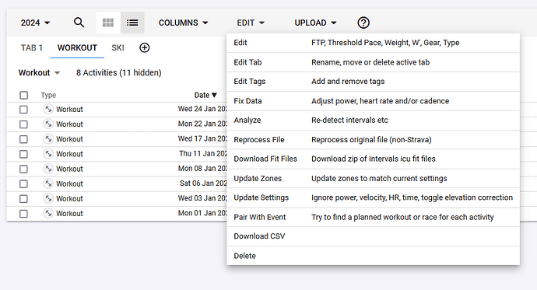This screenshot has width=537, height=290.
Task: Choose Edit Tags menu item
Action: click(373, 82)
